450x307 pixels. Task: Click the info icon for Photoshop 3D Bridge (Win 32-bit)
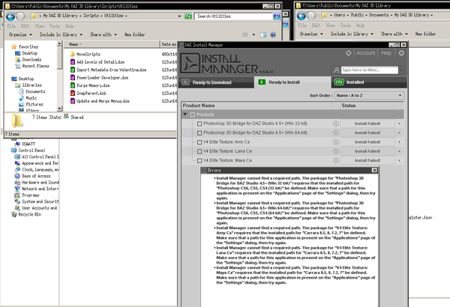336,124
